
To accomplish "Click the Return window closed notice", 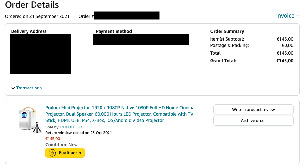I will [x=78, y=133].
